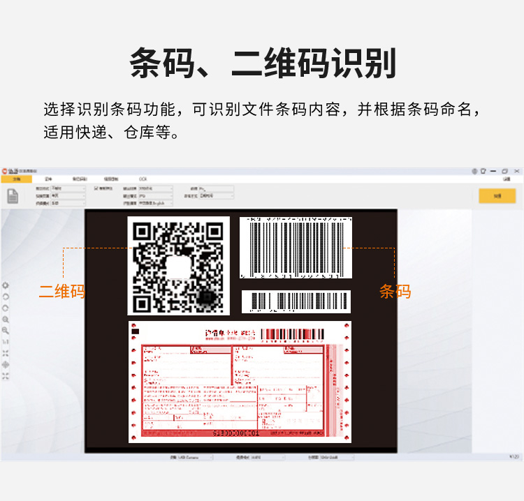Open the settings link under window controls
Screen dimensions: 524x501
tap(507, 179)
